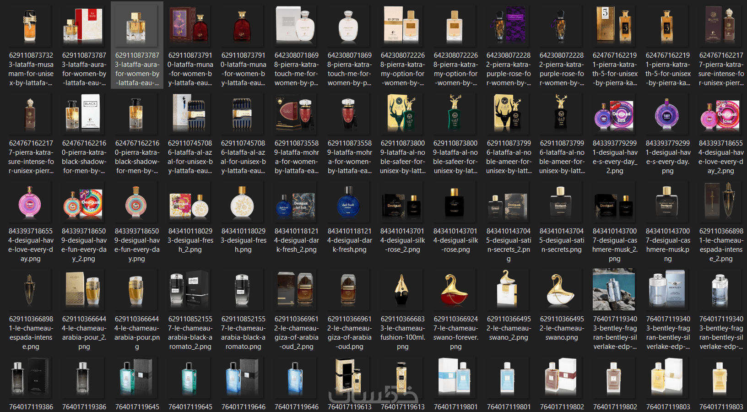Select file name 'desigual-have-love-every-day.png'
The height and width of the screenshot is (412, 747).
(31, 245)
